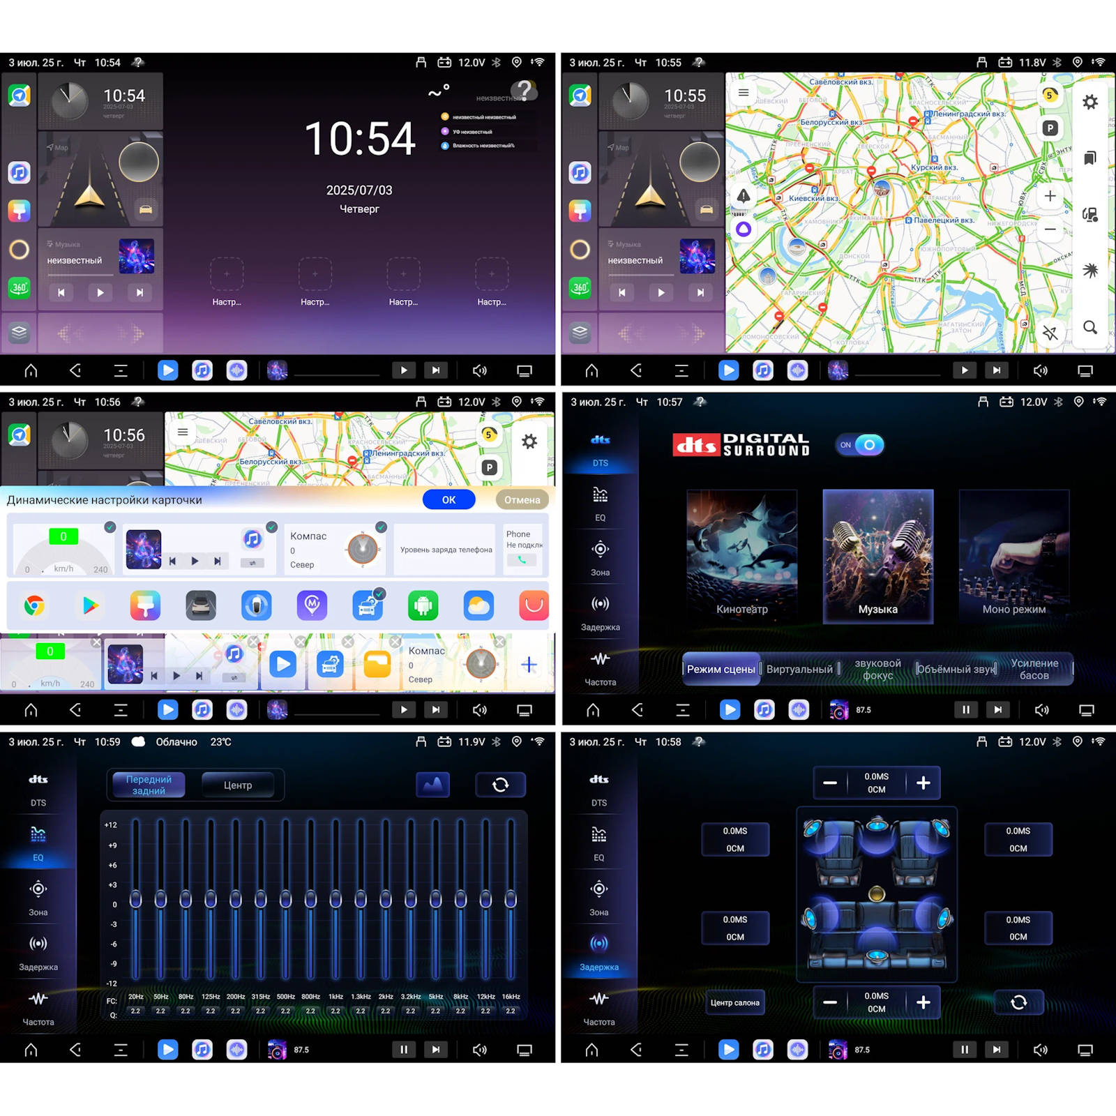1116x1116 pixels.
Task: Confirm card settings with OK
Action: coord(448,499)
